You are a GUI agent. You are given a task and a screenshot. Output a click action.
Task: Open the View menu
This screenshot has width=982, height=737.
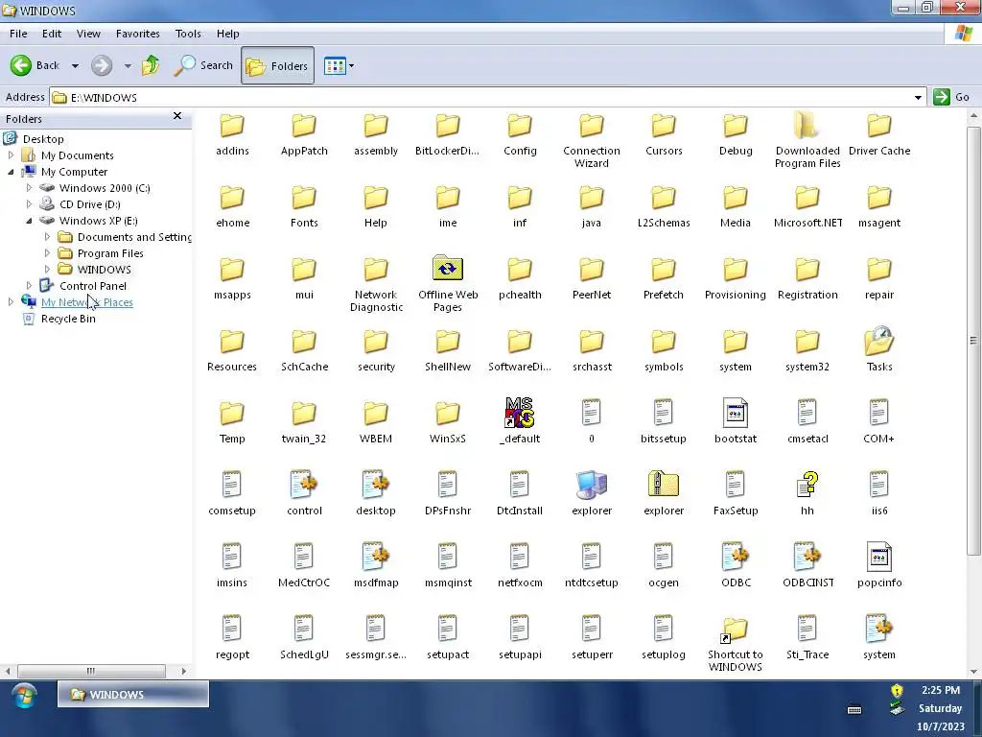tap(88, 34)
